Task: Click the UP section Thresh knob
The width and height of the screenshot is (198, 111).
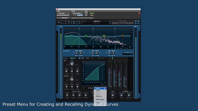Action: click(67, 72)
